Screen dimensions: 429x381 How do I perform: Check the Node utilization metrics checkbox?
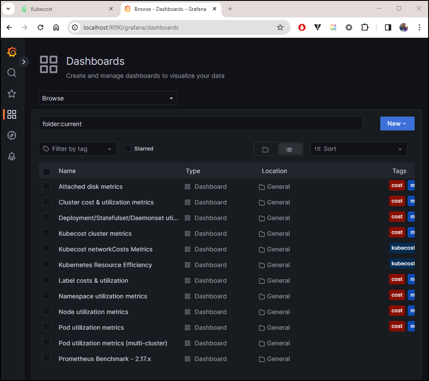pos(47,311)
